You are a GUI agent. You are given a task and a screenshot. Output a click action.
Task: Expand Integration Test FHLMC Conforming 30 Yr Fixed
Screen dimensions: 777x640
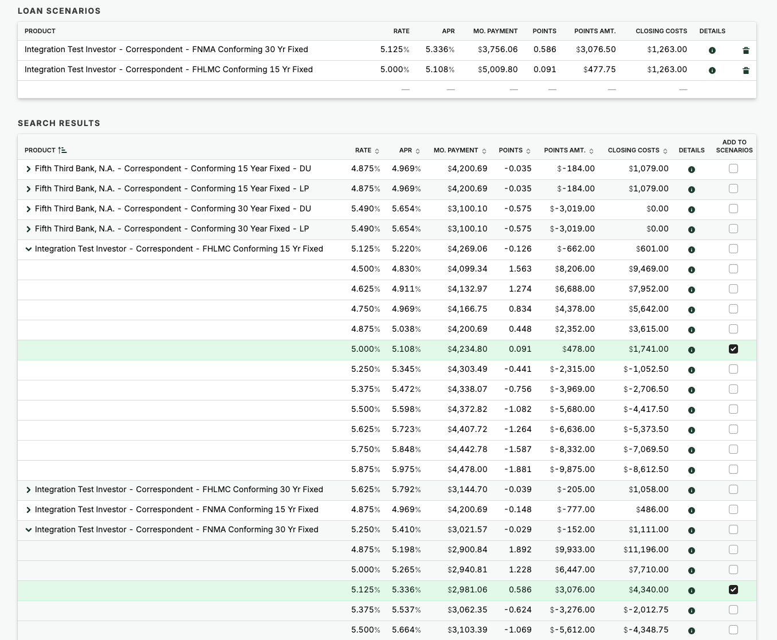click(x=28, y=490)
